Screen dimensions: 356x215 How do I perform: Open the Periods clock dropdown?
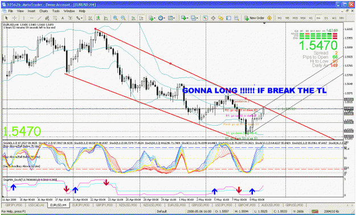[x=161, y=18]
